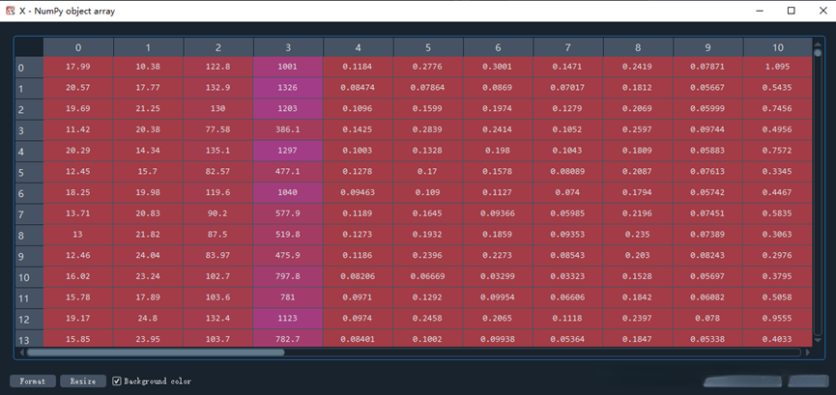This screenshot has width=836, height=395.
Task: Click cell with value 797.8
Action: pyautogui.click(x=288, y=276)
